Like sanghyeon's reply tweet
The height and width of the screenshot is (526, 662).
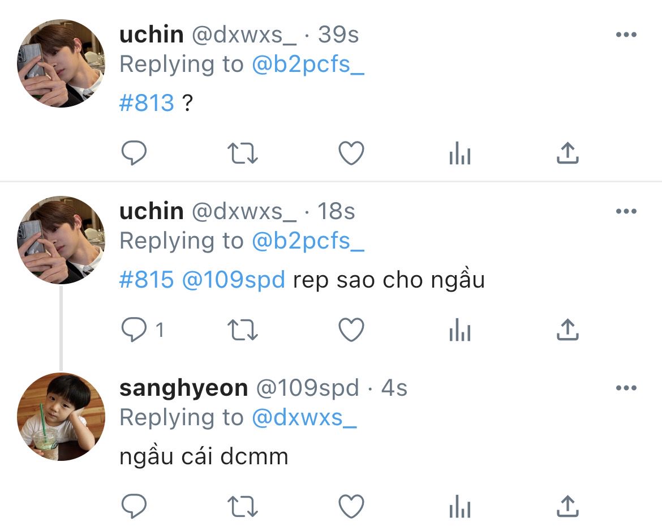point(351,506)
